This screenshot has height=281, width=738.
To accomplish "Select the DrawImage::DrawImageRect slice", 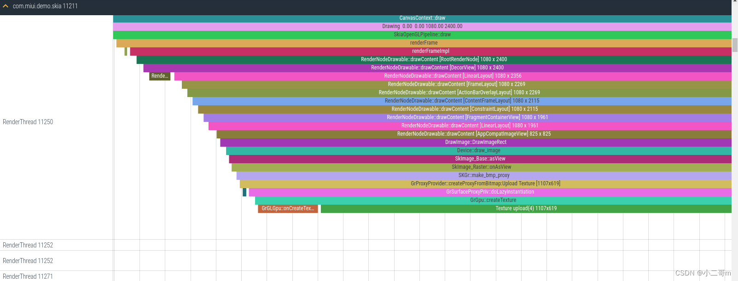I will [x=475, y=142].
